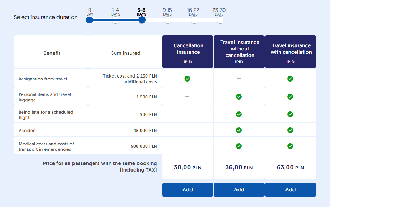Add Cancellation insurance for 30,00 PLN

(x=188, y=190)
